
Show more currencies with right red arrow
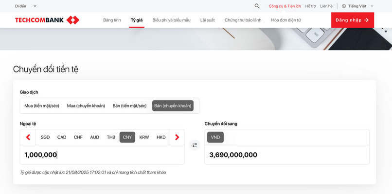177,137
